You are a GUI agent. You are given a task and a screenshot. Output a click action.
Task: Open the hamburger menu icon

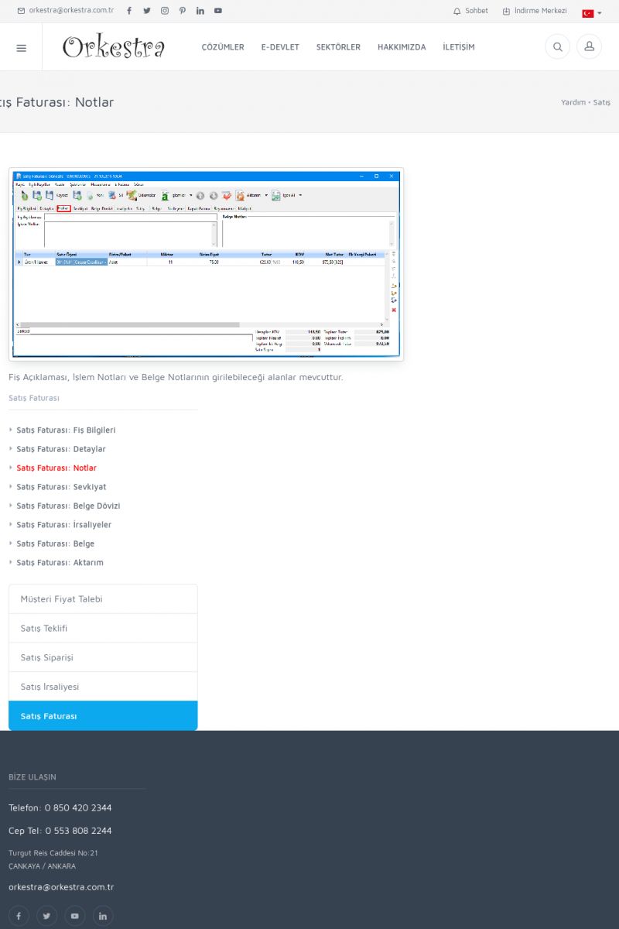click(21, 47)
